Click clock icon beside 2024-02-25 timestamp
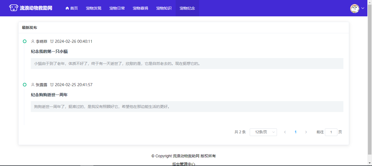 pyautogui.click(x=52, y=85)
